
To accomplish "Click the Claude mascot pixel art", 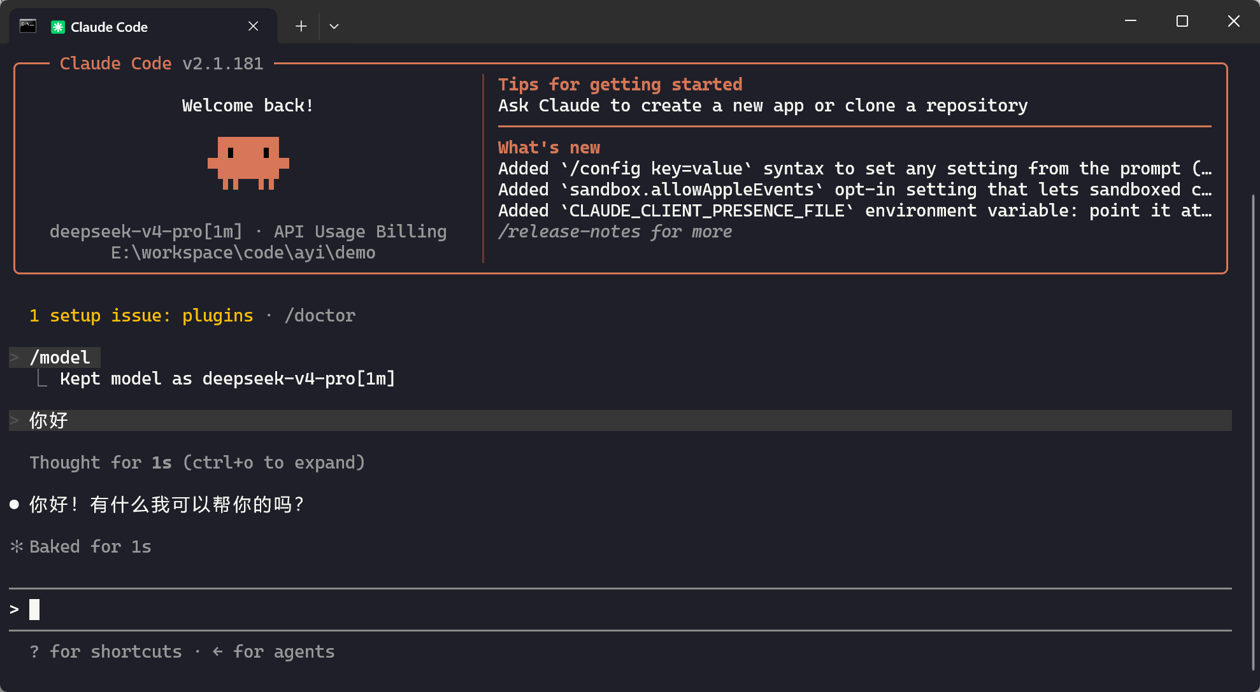I will click(x=248, y=163).
